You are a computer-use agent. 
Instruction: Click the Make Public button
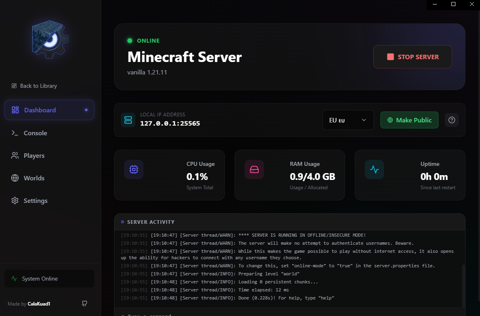point(409,120)
